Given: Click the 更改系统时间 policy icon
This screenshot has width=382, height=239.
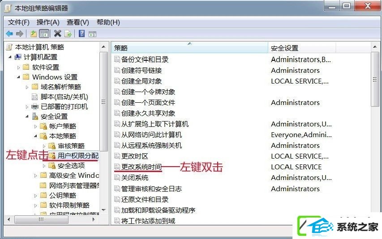Looking at the screenshot, I should (x=117, y=167).
